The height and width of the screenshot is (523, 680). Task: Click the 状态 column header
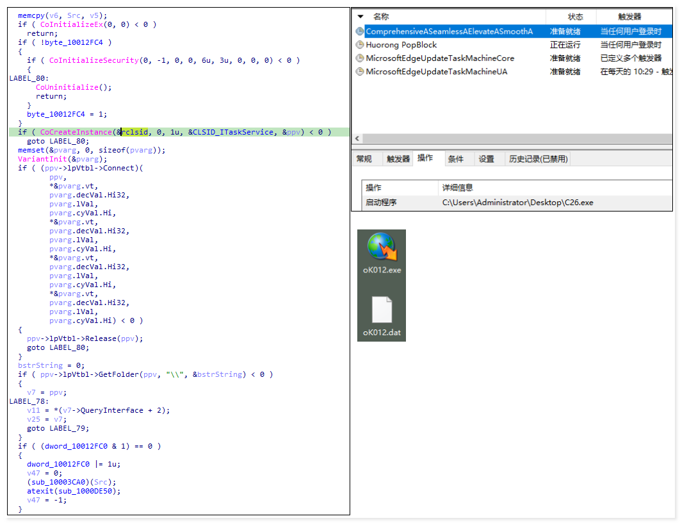tap(575, 17)
